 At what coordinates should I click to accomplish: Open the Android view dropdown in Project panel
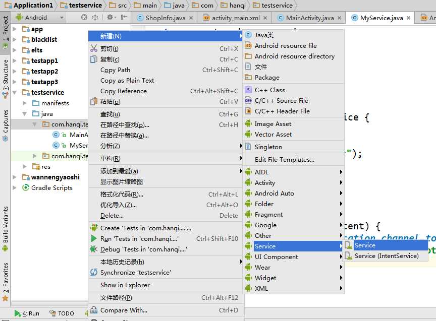pos(40,18)
